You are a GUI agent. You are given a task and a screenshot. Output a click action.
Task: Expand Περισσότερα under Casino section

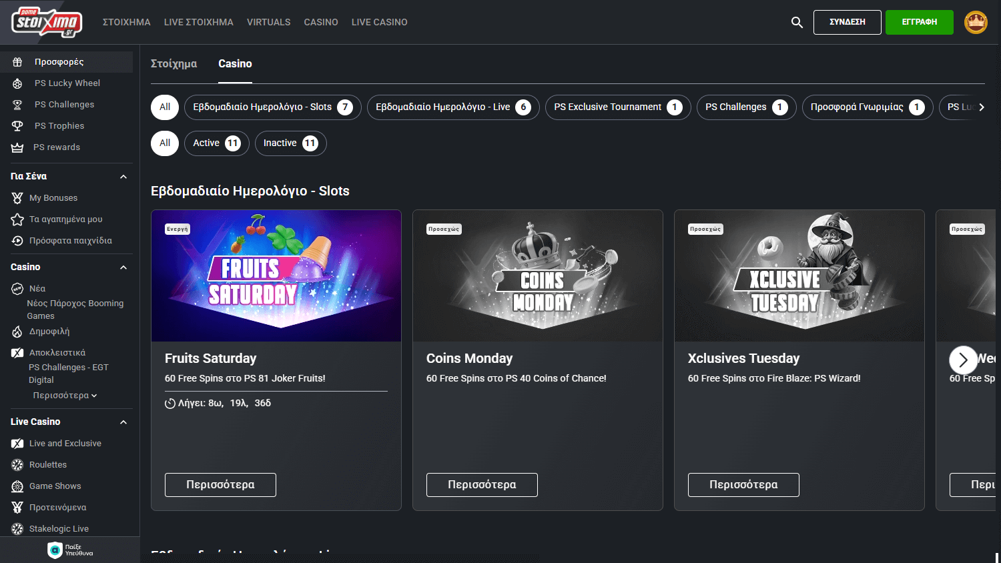(64, 395)
